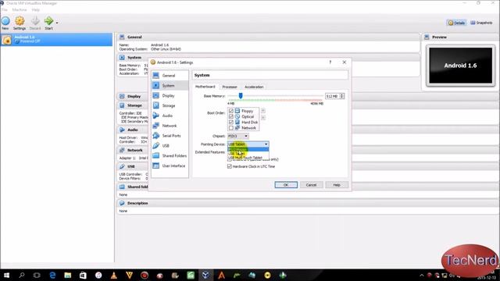Move boot item up with the up-arrow button
Screen dimensions: 500x281
[x=263, y=111]
